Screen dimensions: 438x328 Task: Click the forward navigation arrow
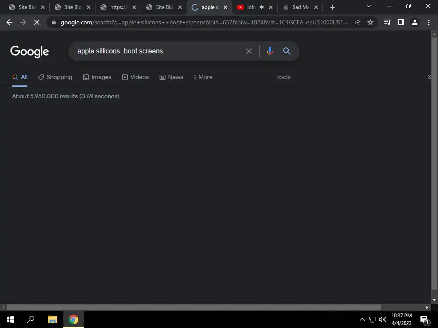(23, 22)
